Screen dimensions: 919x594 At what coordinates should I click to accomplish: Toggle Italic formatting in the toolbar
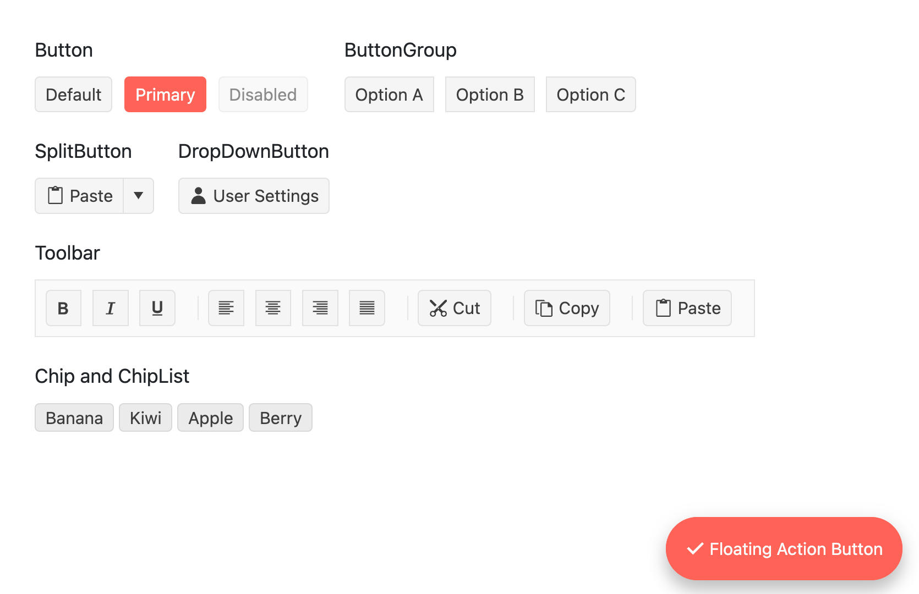[111, 308]
